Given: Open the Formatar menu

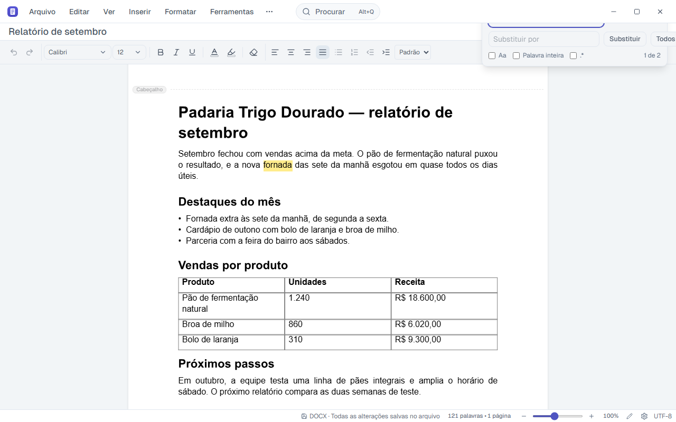Looking at the screenshot, I should 181,12.
